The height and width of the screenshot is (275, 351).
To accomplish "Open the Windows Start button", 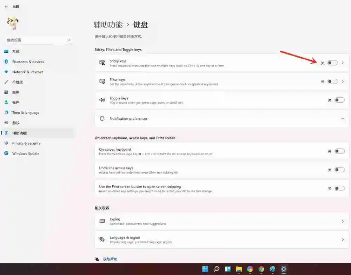I will 205,269.
